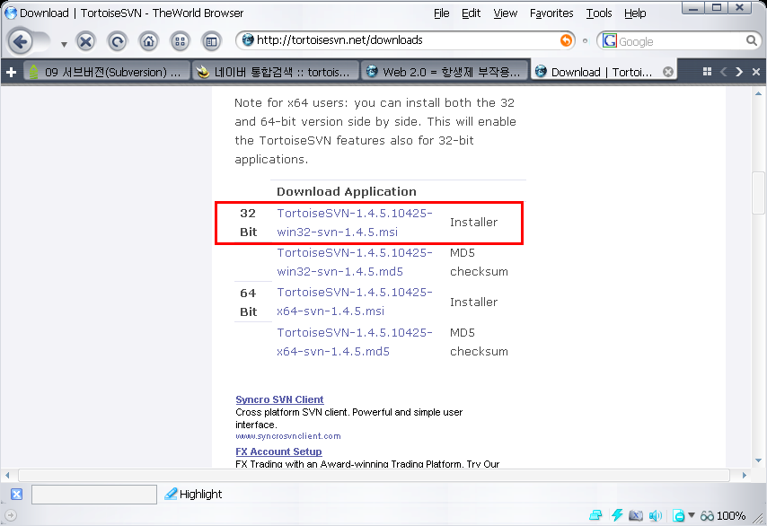Click the orange refresh icon in address bar

click(x=566, y=40)
